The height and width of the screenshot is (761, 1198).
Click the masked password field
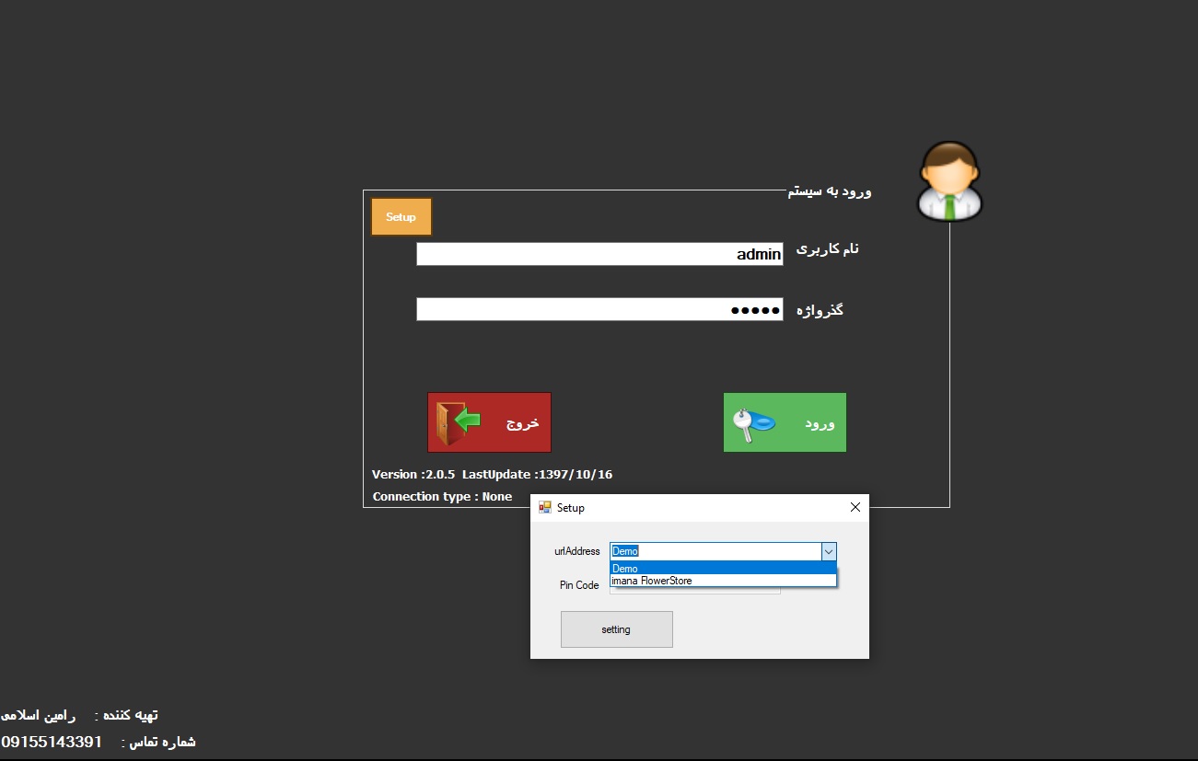click(599, 309)
